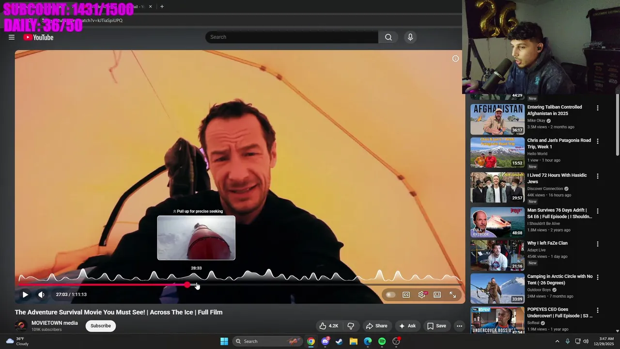Click the 28:33 seek preview thumbnail
The height and width of the screenshot is (349, 620).
(x=196, y=238)
